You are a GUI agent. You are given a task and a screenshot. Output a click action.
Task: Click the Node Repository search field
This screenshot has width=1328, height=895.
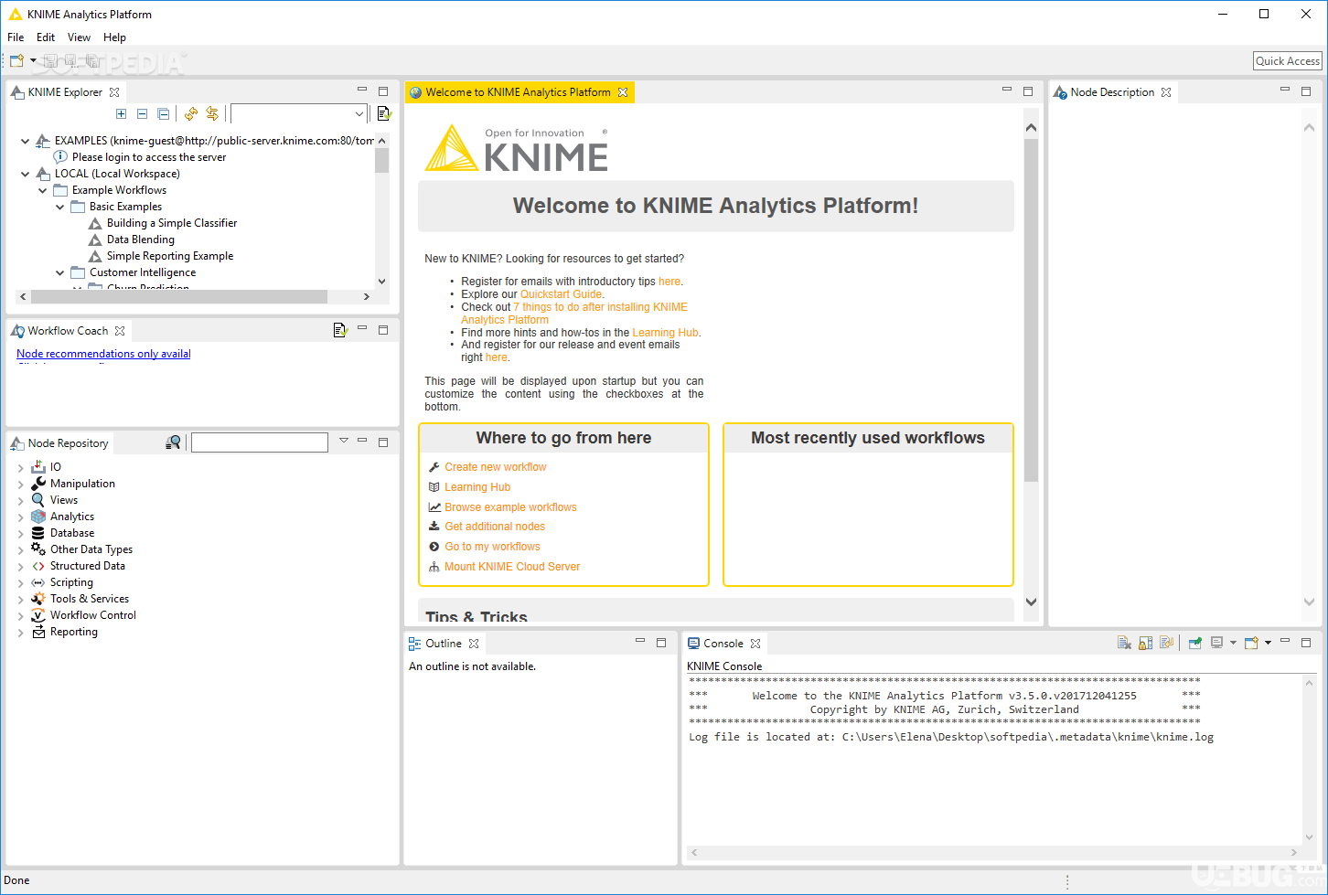click(x=259, y=442)
